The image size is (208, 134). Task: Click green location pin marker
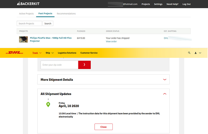click(x=48, y=104)
